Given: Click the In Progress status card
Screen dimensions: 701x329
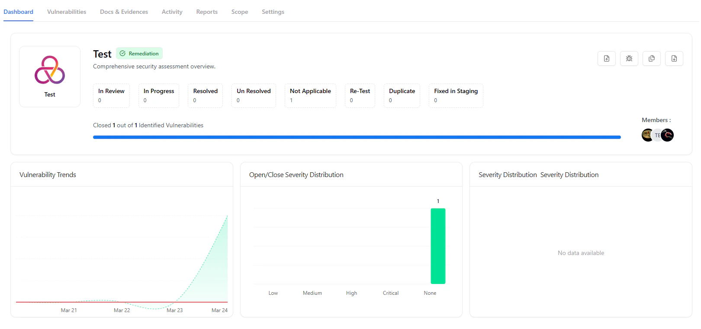Looking at the screenshot, I should [159, 96].
